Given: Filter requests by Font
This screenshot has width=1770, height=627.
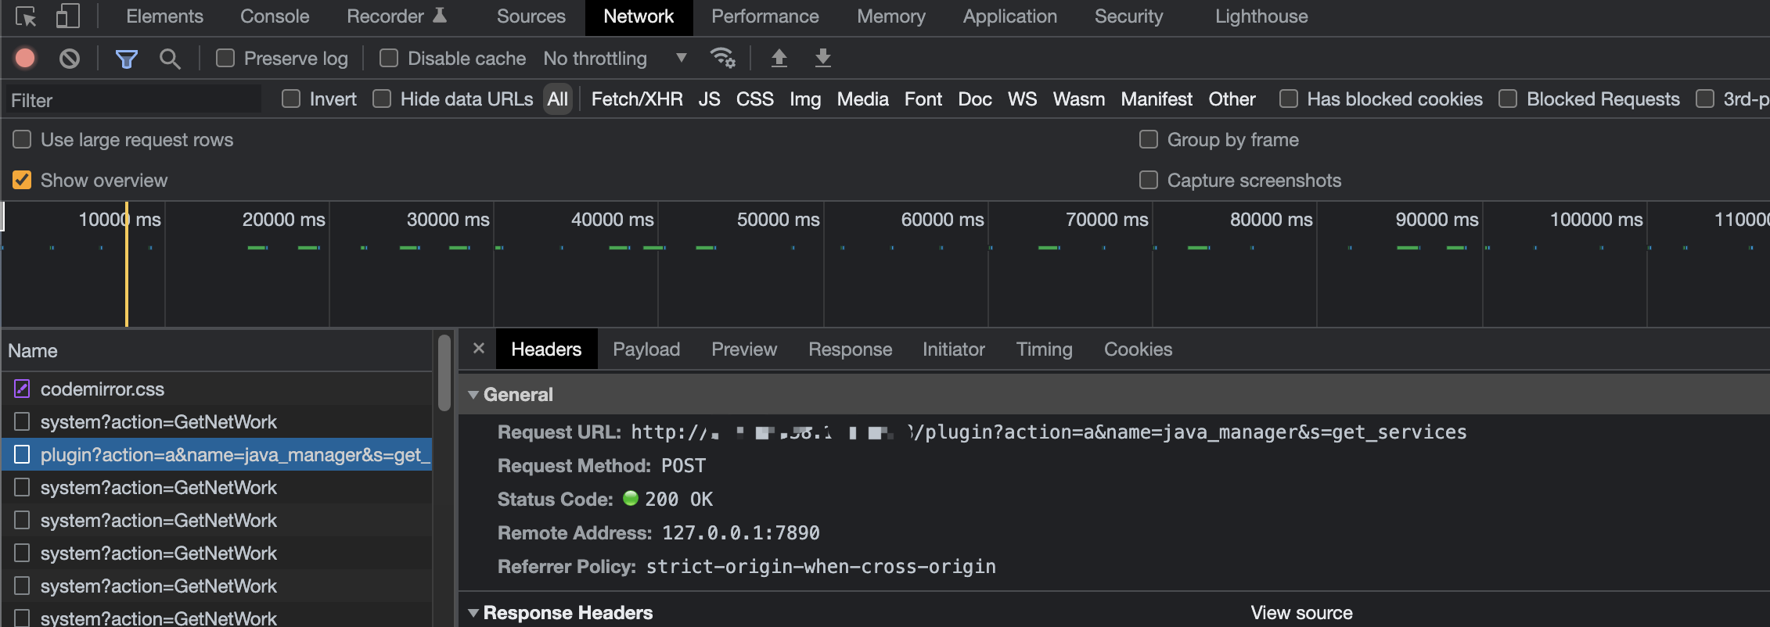Looking at the screenshot, I should pos(923,99).
